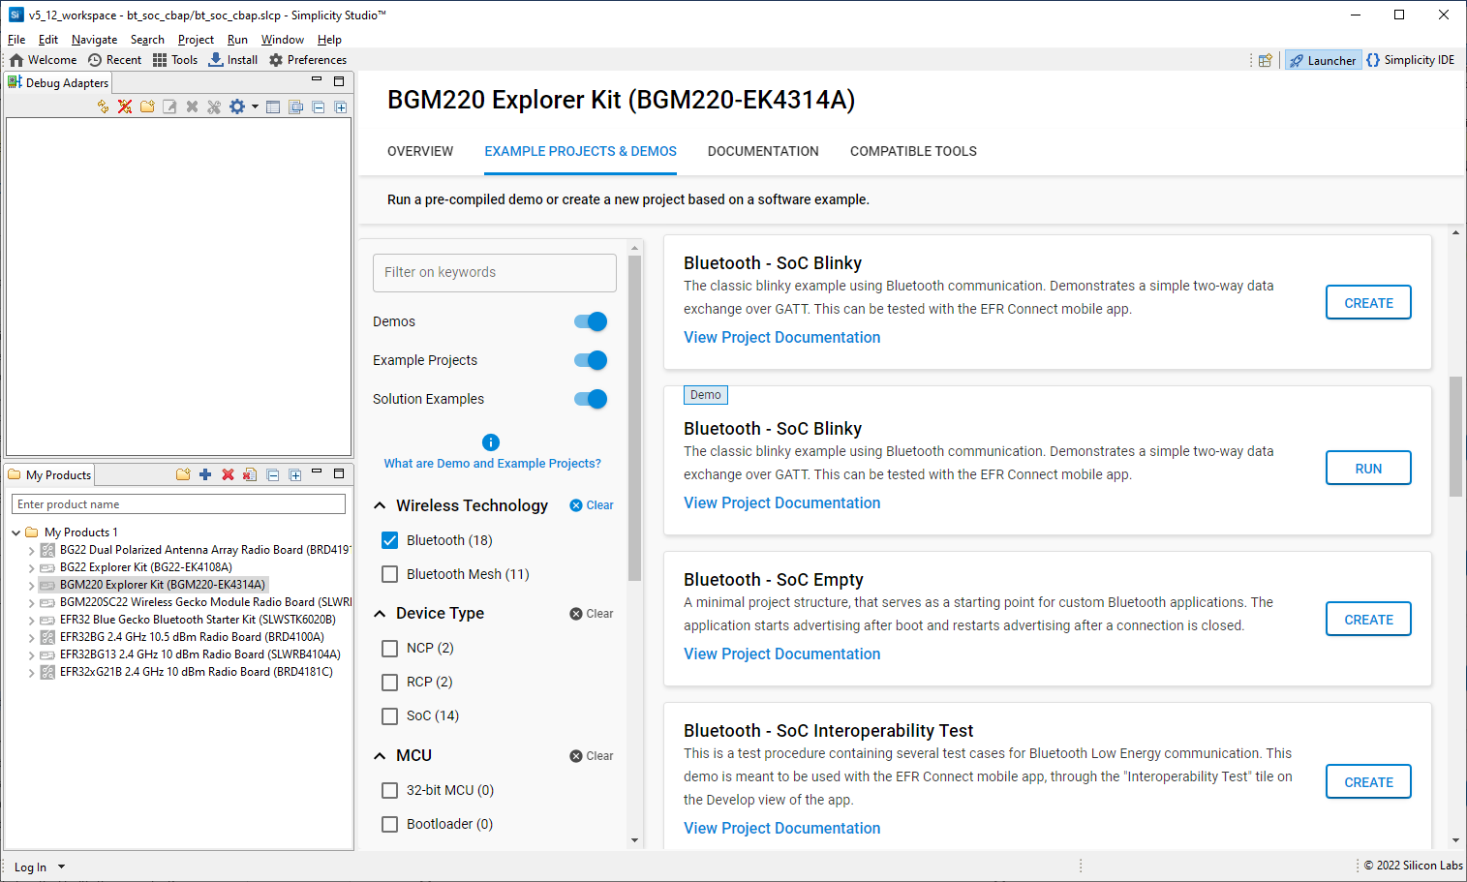1467x882 pixels.
Task: Create a new group folder in My Products
Action: click(x=183, y=474)
